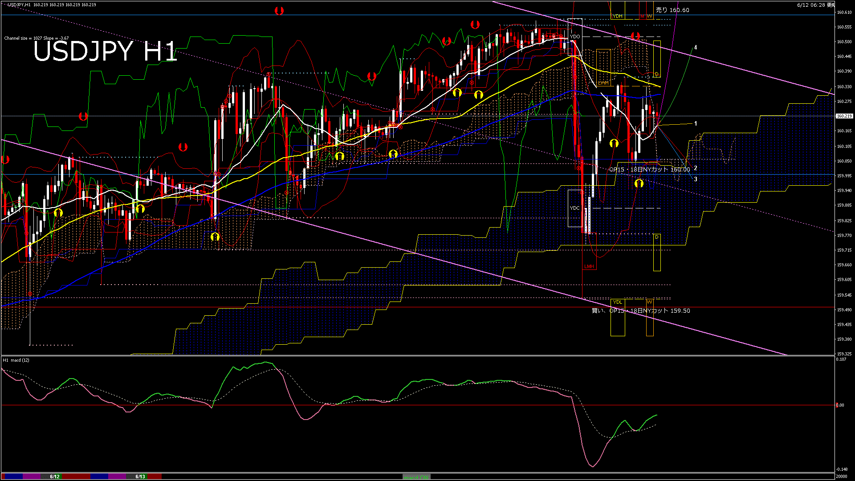Select the YDL level label
Image resolution: width=855 pixels, height=481 pixels.
pyautogui.click(x=617, y=302)
